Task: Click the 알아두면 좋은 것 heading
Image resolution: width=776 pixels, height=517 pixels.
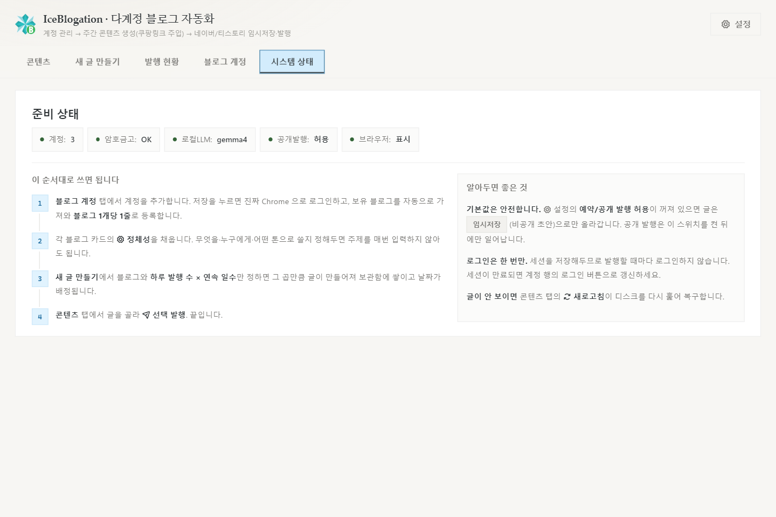Action: click(x=497, y=187)
